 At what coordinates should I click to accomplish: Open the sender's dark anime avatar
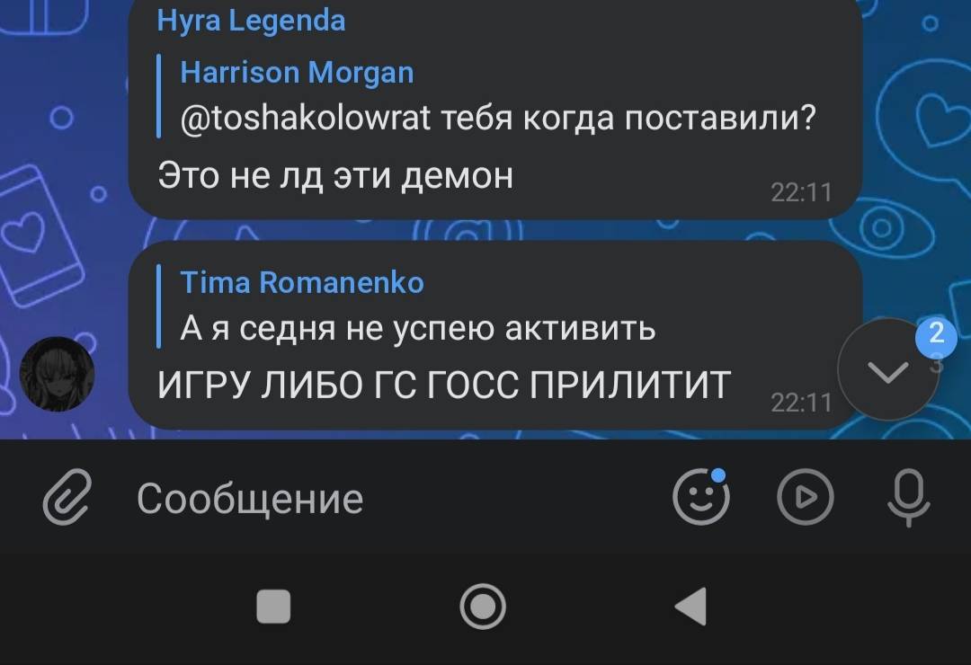click(57, 374)
